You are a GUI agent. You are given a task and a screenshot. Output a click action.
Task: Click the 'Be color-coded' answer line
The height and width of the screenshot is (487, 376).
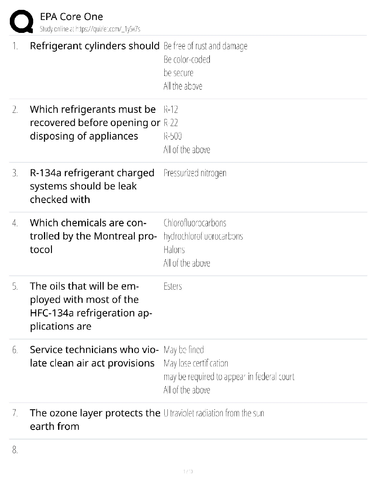187,59
